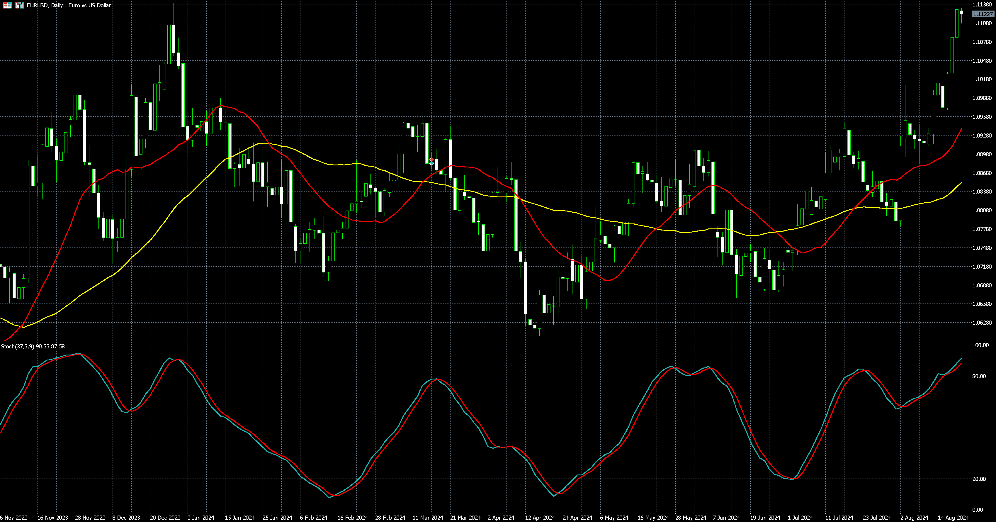The image size is (996, 522).
Task: Click the 14 Aug 2024 date label
Action: click(953, 517)
